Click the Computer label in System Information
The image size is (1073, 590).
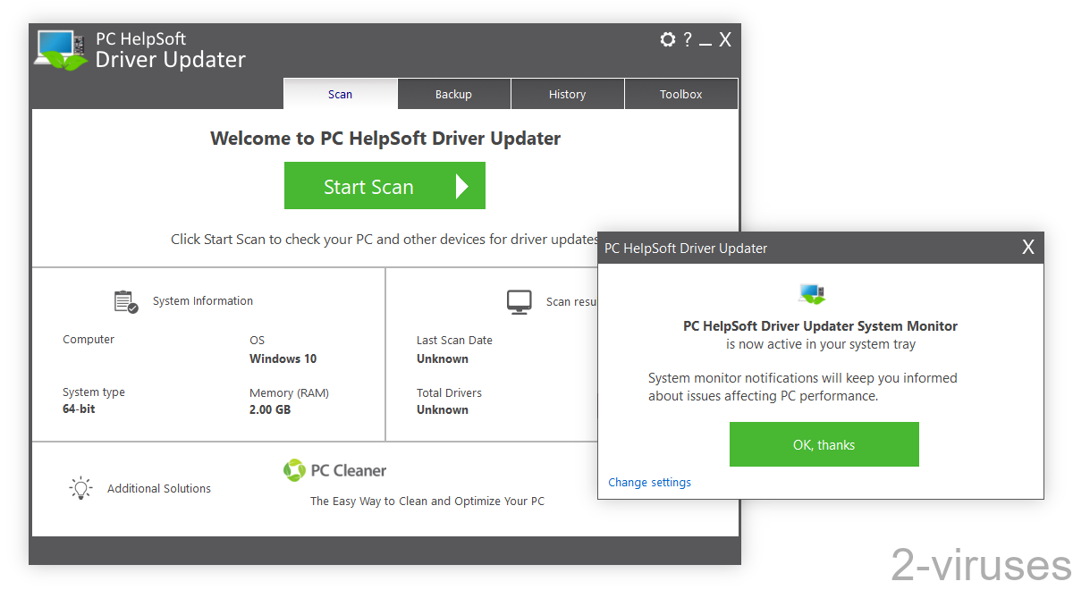[x=89, y=340]
